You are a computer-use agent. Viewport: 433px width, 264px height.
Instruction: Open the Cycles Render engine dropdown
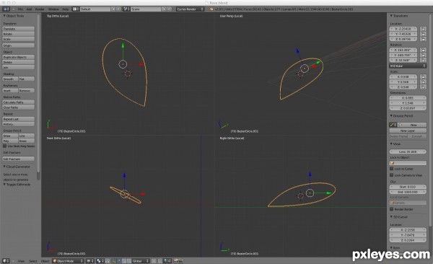click(191, 9)
